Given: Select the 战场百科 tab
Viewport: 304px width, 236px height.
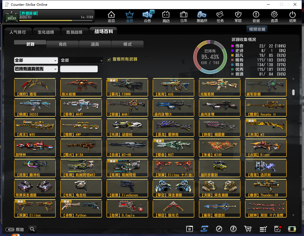Looking at the screenshot, I should coord(103,31).
